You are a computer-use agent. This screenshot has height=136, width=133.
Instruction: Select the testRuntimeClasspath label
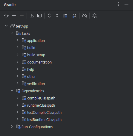[x=44, y=120]
